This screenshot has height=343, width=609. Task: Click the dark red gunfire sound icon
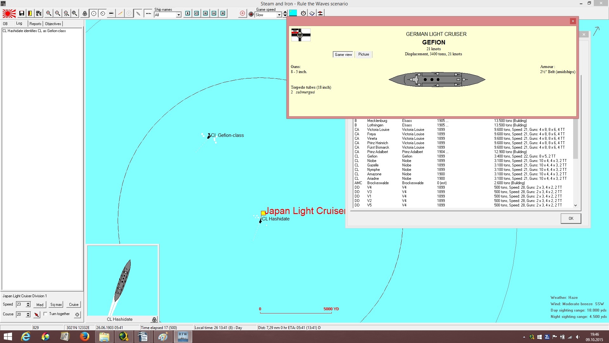click(251, 14)
